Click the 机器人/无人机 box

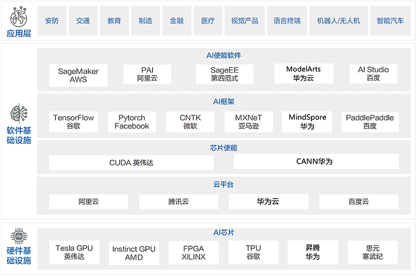[x=339, y=21]
